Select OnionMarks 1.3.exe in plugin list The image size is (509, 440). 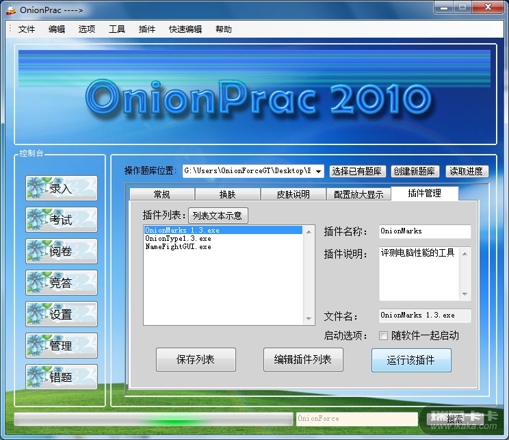[223, 230]
